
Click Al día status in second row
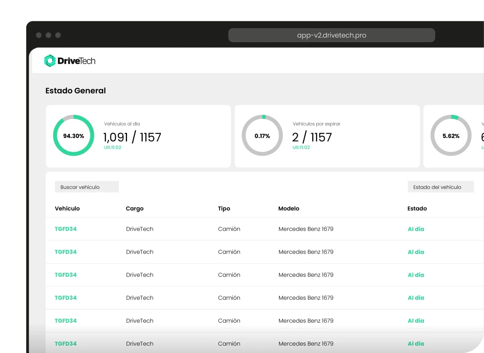pyautogui.click(x=416, y=252)
